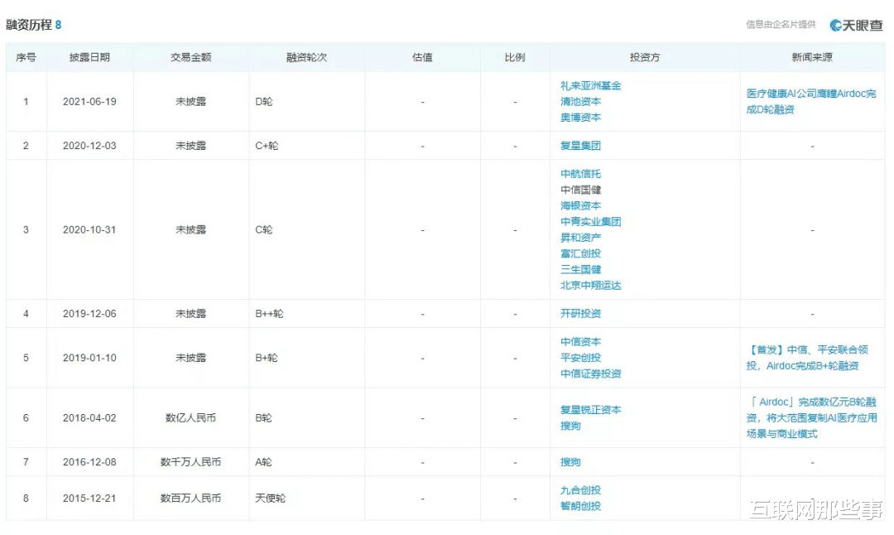Open the 复星集团 investor page
This screenshot has height=535, width=894.
(x=581, y=144)
